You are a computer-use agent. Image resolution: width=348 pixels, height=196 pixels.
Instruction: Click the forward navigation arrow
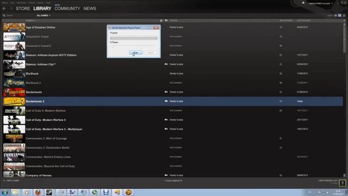tap(11, 9)
